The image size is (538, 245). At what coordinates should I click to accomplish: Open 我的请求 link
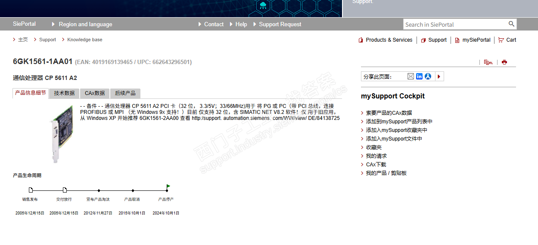(376, 156)
